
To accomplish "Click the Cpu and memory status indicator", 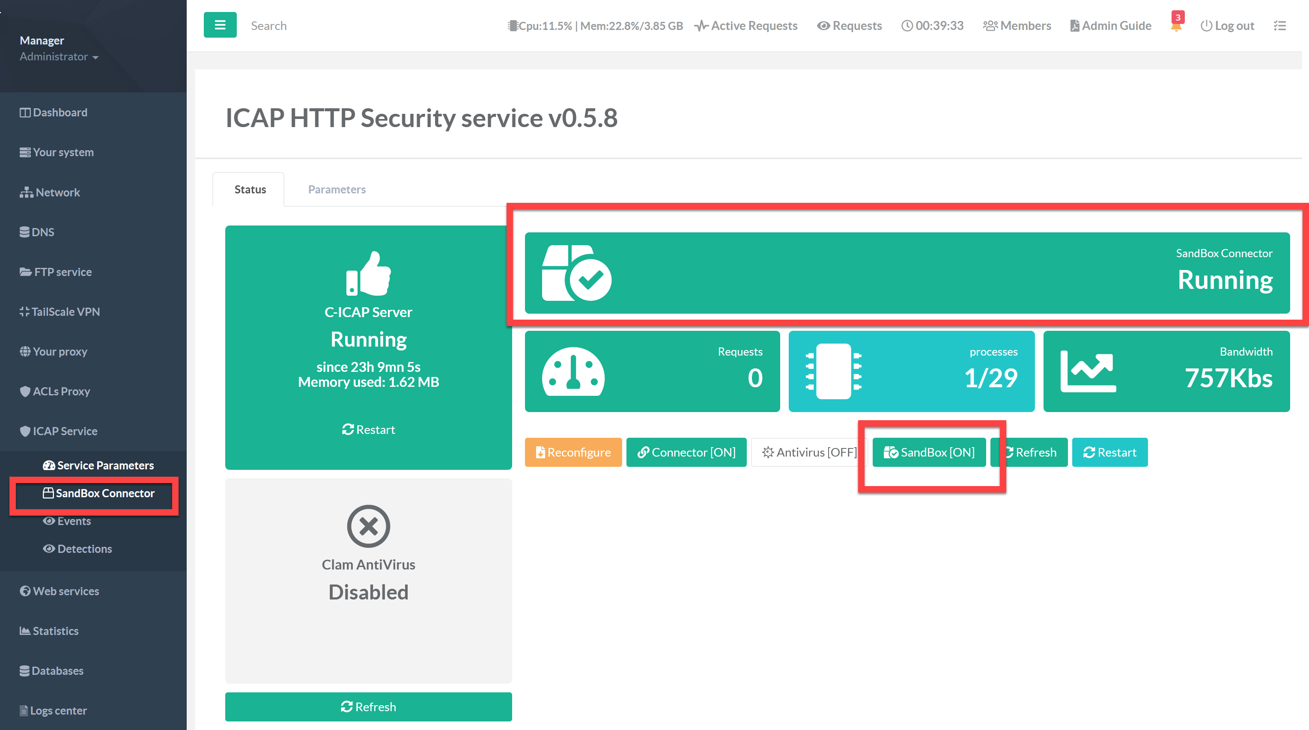I will [595, 26].
